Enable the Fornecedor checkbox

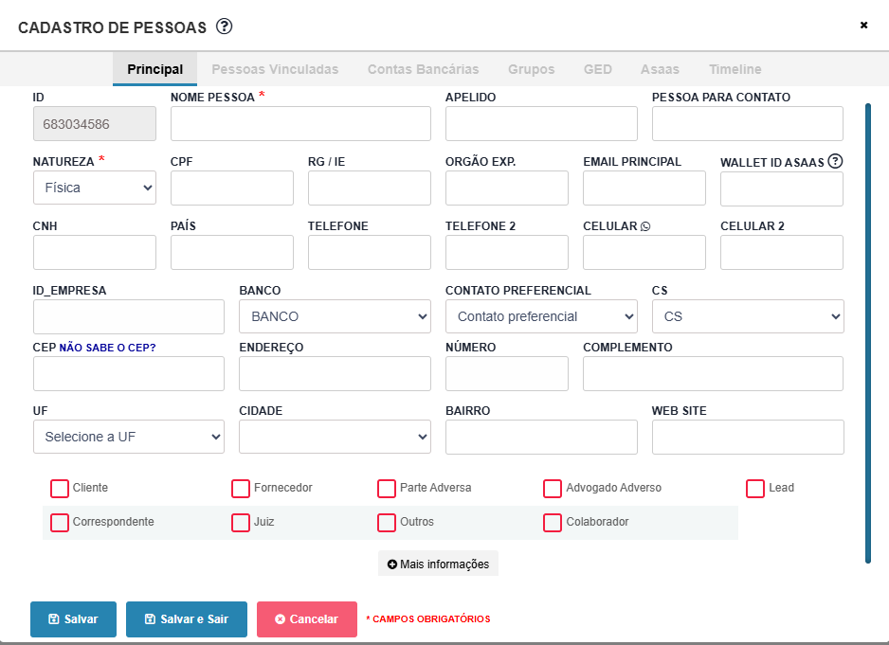(x=241, y=489)
